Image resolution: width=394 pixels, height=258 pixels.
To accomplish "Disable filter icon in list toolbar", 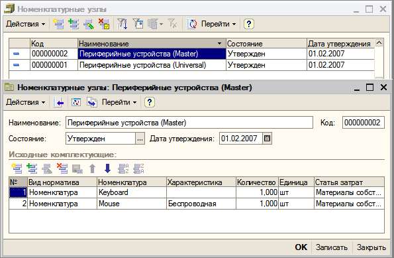I will [172, 24].
